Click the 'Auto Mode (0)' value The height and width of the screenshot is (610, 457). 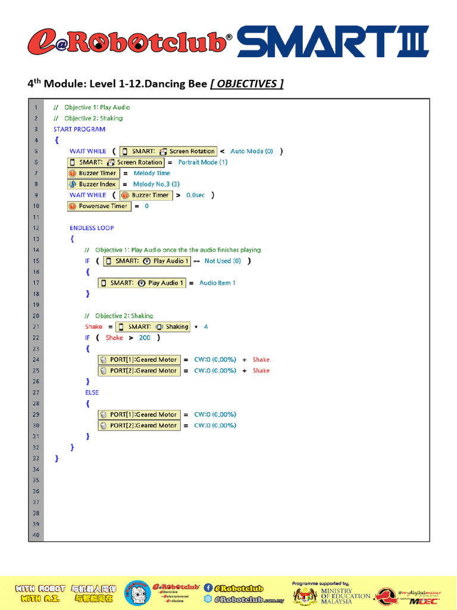pyautogui.click(x=252, y=151)
